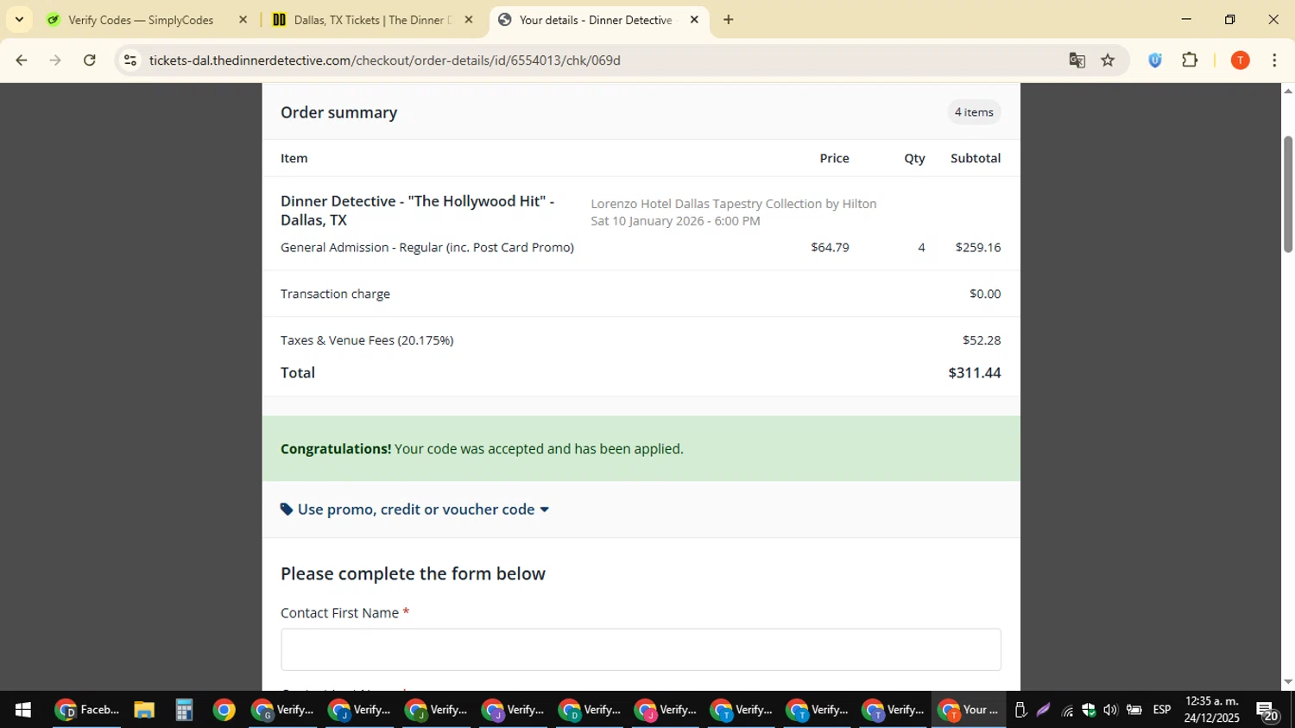
Task: Click the total amount $311.44
Action: pos(975,373)
